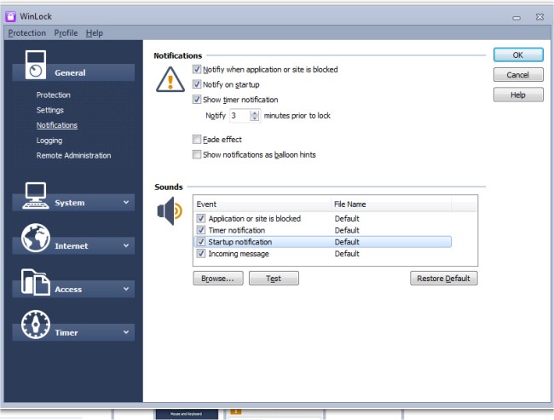This screenshot has height=420, width=554.
Task: Click the File Name column header
Action: pos(390,204)
